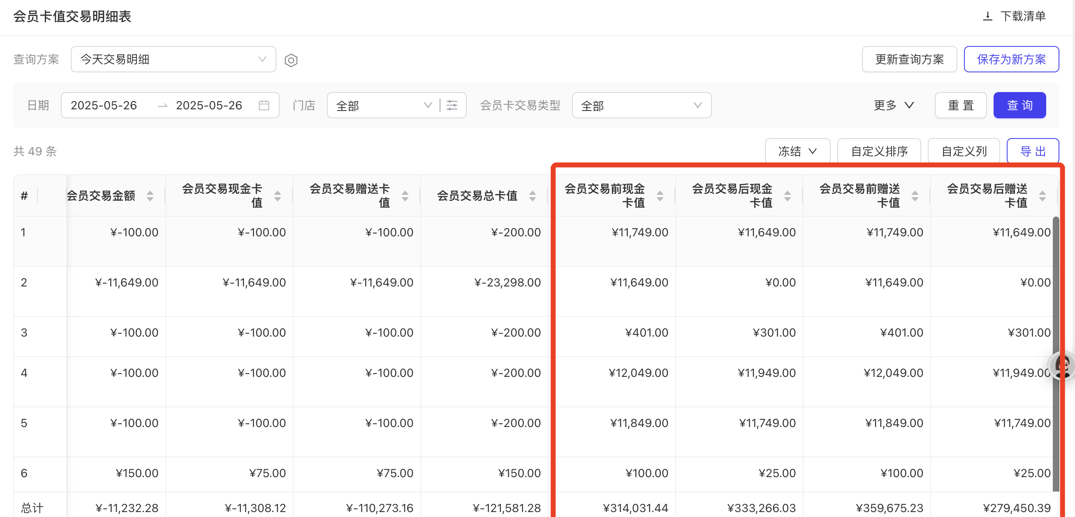
Task: Open the date range calendar icon
Action: tap(264, 105)
